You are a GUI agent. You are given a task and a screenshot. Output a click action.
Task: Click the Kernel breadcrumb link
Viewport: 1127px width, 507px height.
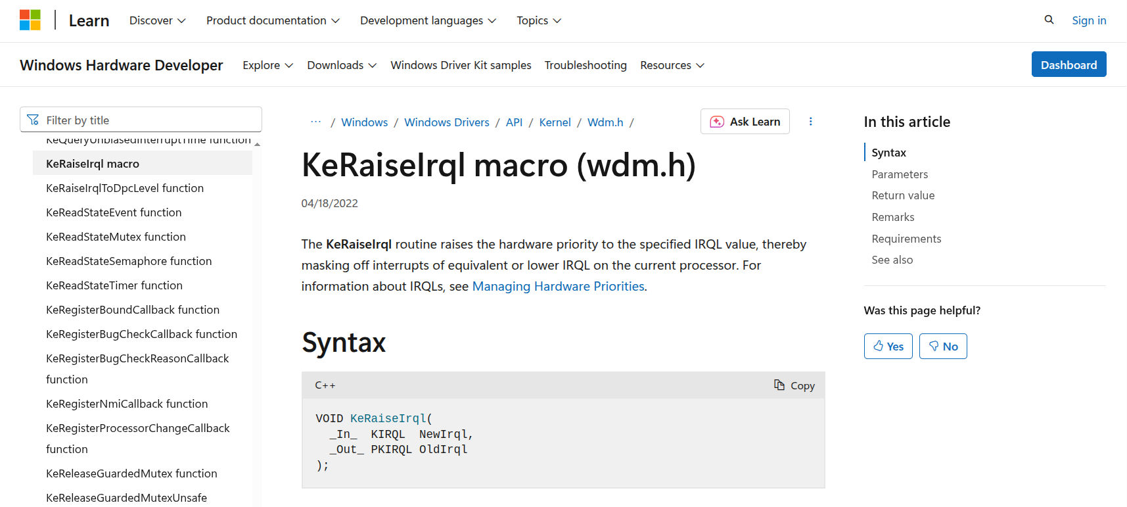click(555, 122)
